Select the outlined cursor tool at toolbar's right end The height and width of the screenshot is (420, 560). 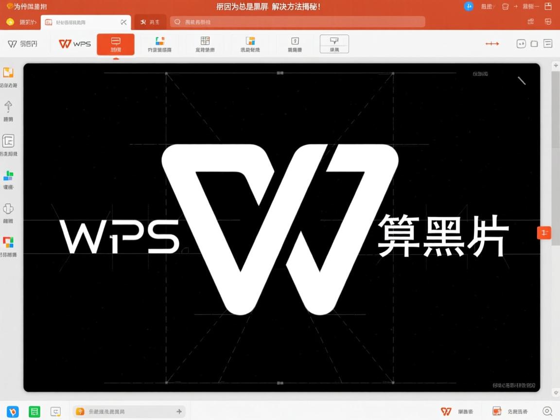[334, 43]
